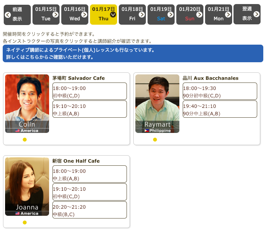This screenshot has height=231, width=267.
Task: Click the arrow icon on 01月15日 Tue
Action: 55,15
